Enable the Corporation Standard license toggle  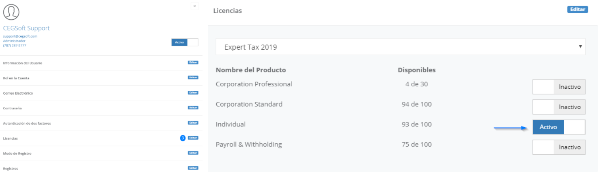(559, 107)
